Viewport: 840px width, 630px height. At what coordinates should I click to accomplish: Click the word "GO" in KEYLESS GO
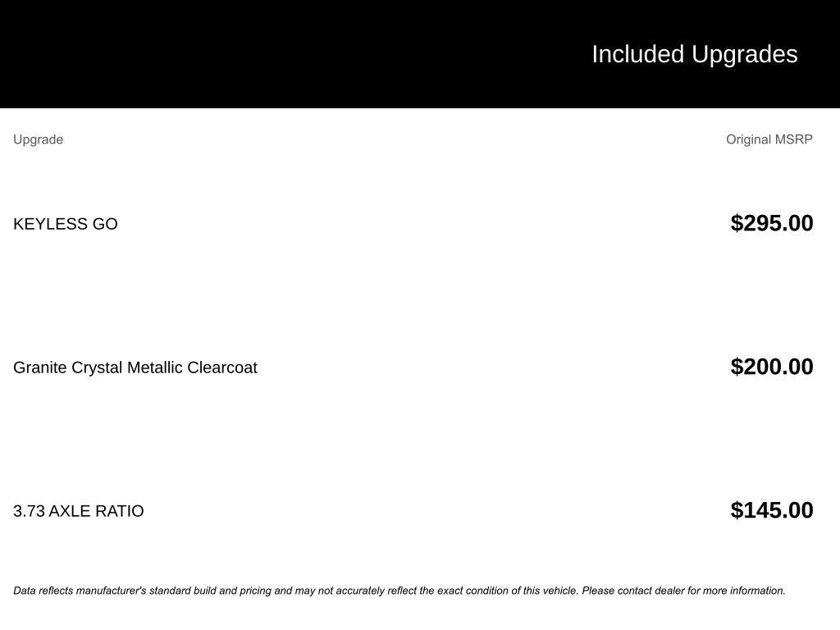[x=105, y=224]
